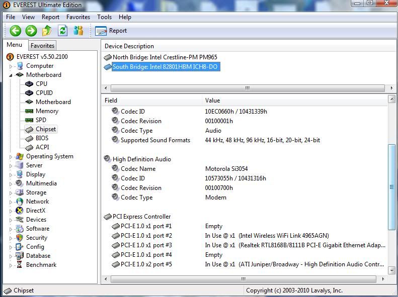The width and height of the screenshot is (398, 297).
Task: Select the Memory module icon
Action: [x=29, y=111]
